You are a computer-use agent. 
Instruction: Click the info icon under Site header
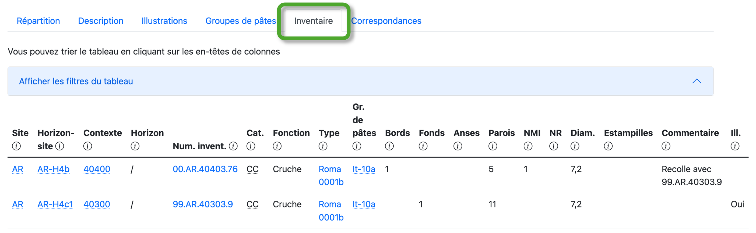pyautogui.click(x=16, y=146)
